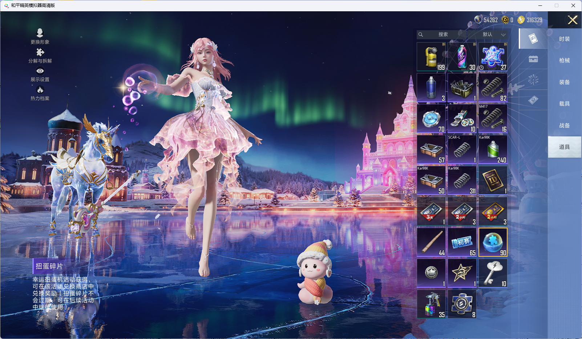582x339 pixels.
Task: Toggle 展示设置 eye icon
Action: click(x=40, y=71)
